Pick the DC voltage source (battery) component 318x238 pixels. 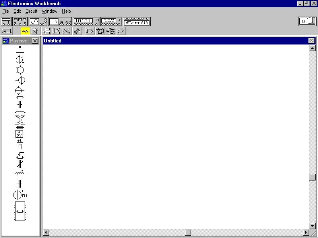click(x=20, y=59)
